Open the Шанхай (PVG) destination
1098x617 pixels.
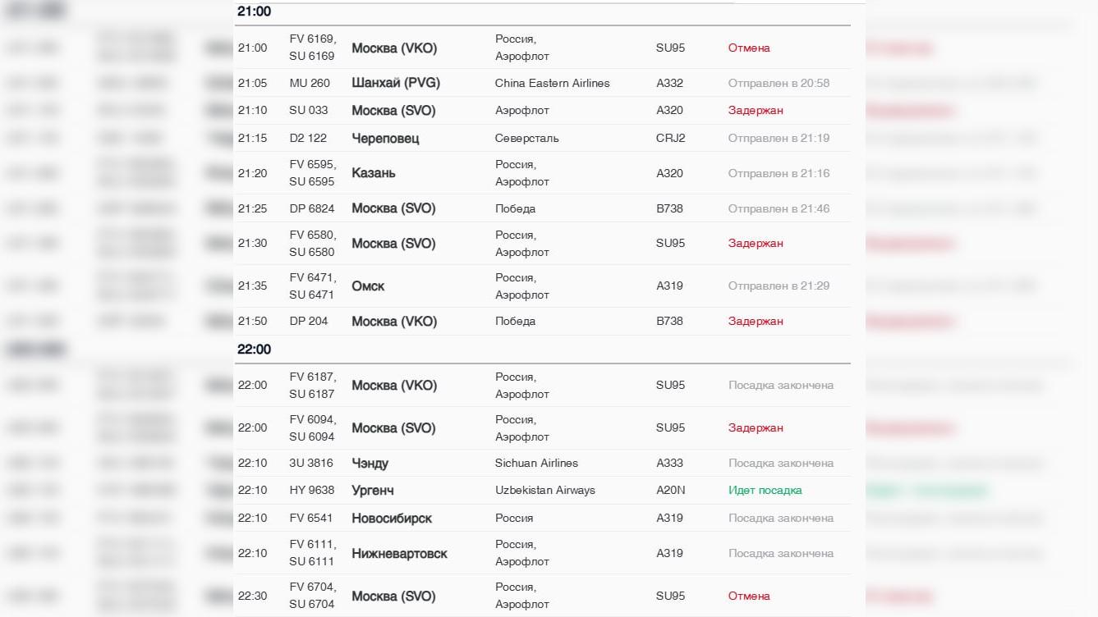pos(396,83)
